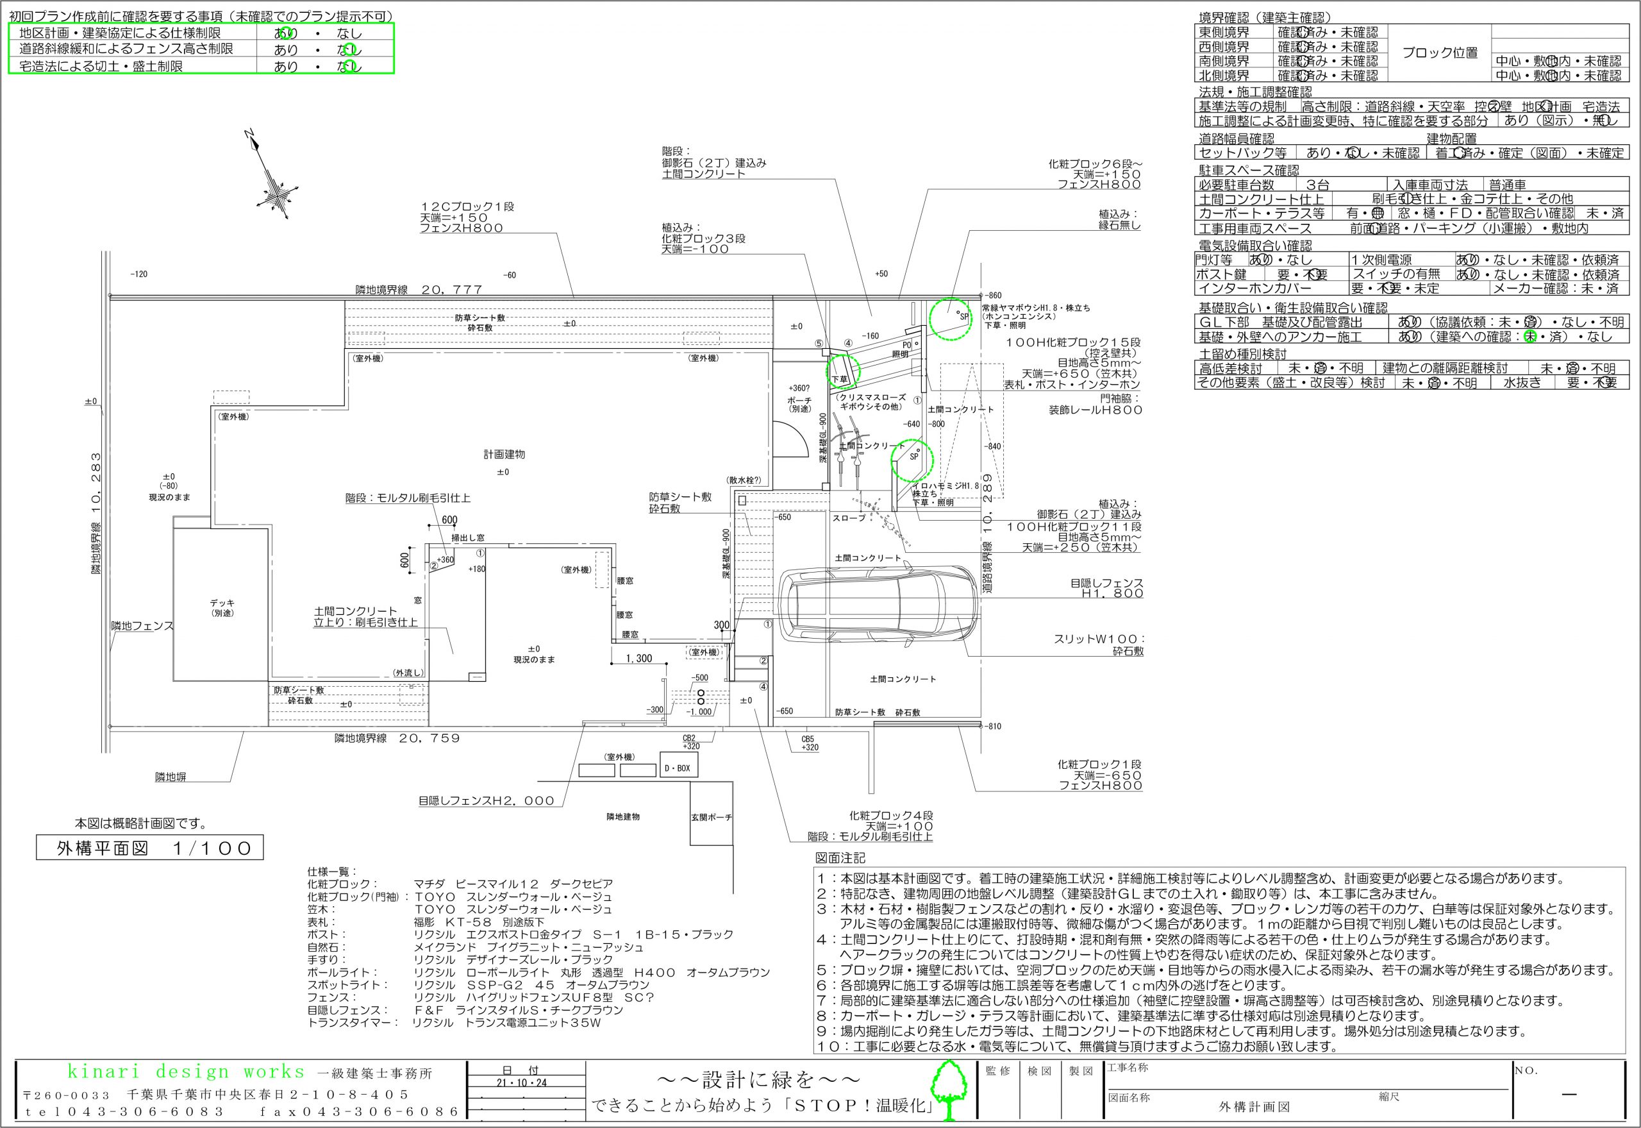This screenshot has height=1128, width=1641.
Task: Select the 隣地フェンス label
Action: (x=142, y=626)
